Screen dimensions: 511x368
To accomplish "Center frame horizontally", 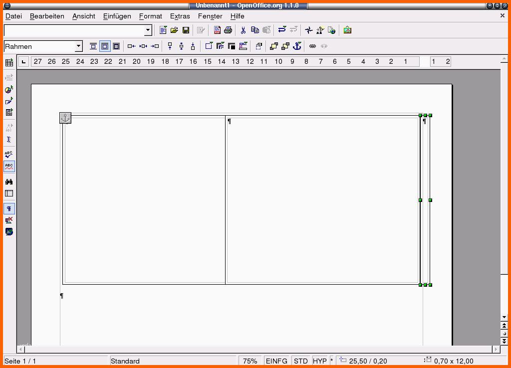I will click(x=143, y=46).
